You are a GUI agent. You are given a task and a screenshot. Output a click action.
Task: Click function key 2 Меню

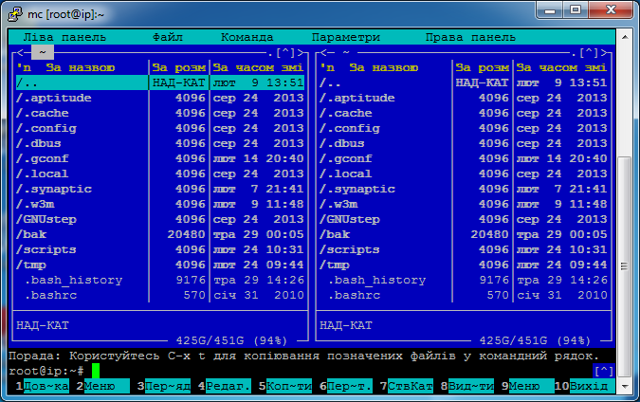pyautogui.click(x=103, y=386)
